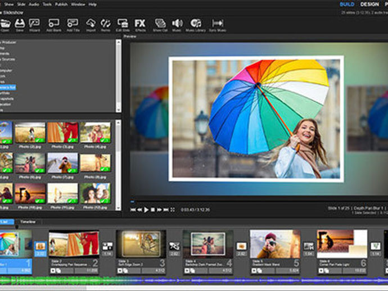388x291 pixels.
Task: Open the Tools menu
Action: [47, 4]
